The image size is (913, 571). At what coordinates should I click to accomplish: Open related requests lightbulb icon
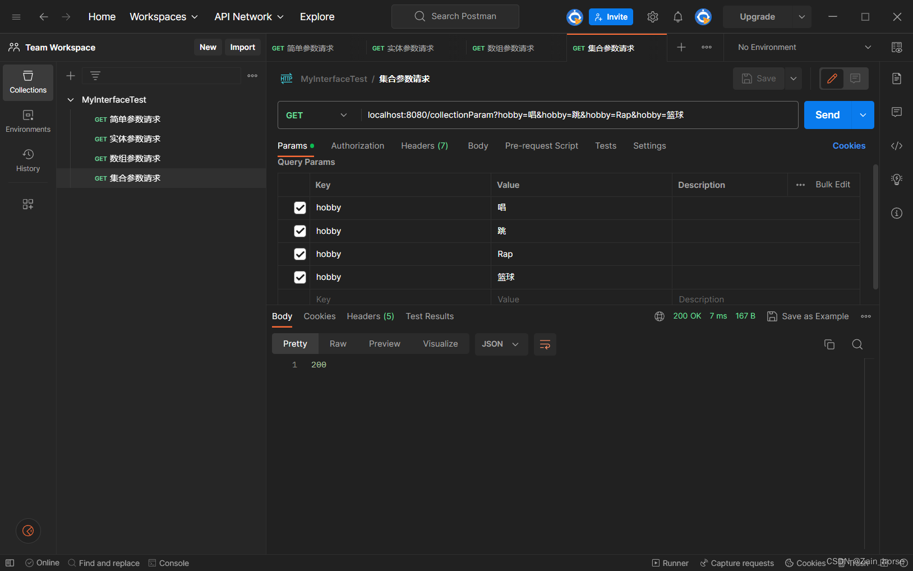coord(897,179)
